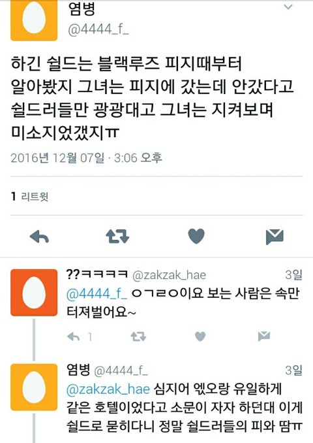The image size is (313, 443).
Task: Open the tweet options chevron menu
Action: click(x=288, y=7)
